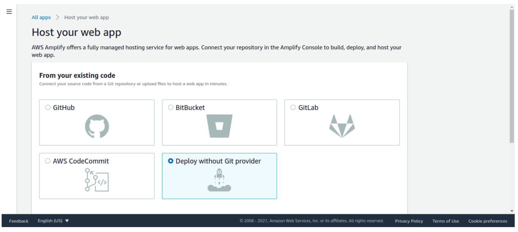This screenshot has width=518, height=232.
Task: Click the GitLab fox logo
Action: tap(342, 126)
